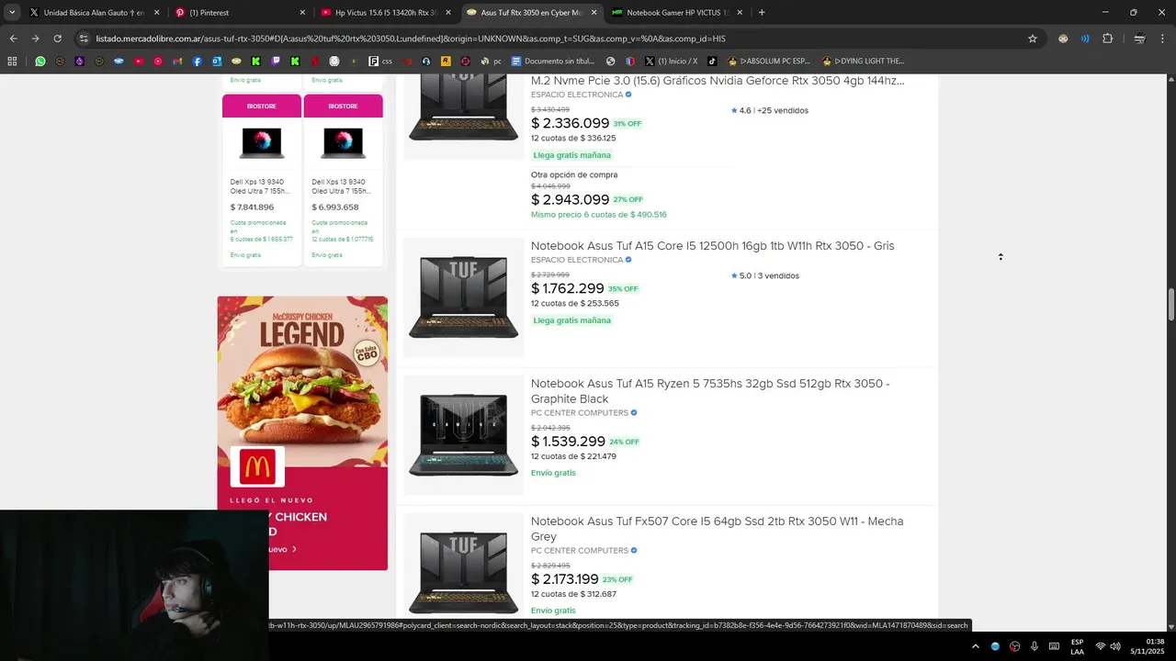Click the 4.6 | +25 vendidos rating
This screenshot has height=661, width=1176.
coord(770,110)
